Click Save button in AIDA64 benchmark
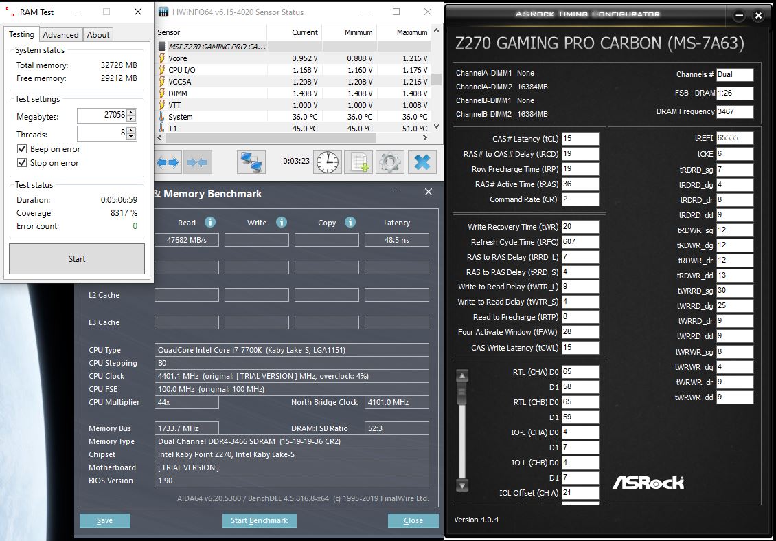Screen dimensions: 776x541 point(105,520)
